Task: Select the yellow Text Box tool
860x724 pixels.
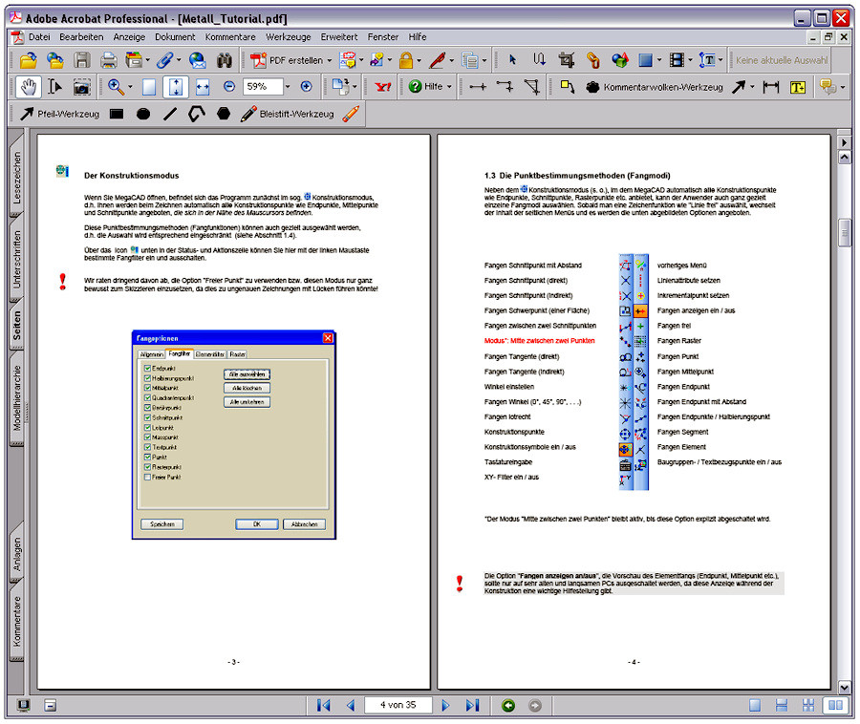Action: [x=798, y=87]
